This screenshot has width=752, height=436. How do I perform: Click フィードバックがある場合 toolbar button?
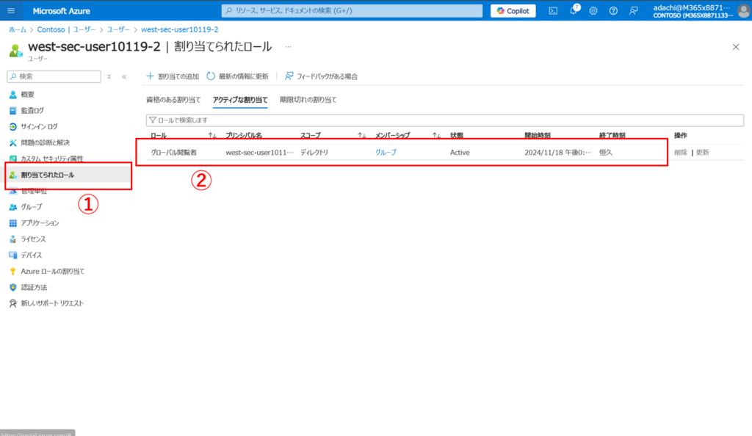[322, 76]
